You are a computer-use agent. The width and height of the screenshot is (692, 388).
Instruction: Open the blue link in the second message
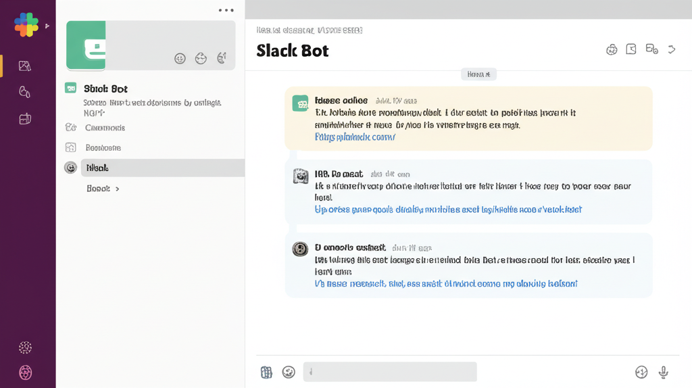tap(448, 210)
